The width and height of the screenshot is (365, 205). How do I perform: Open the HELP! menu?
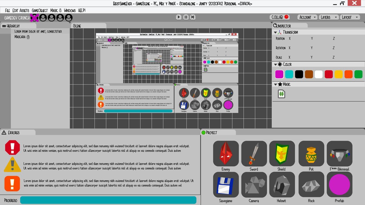(82, 11)
